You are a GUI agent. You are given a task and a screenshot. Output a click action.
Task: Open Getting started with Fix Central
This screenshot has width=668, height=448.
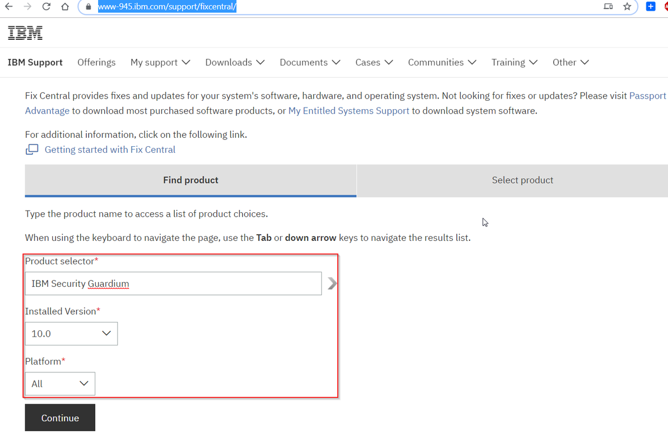(110, 150)
